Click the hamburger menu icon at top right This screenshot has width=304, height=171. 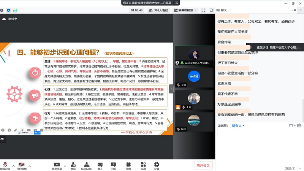click(x=301, y=10)
